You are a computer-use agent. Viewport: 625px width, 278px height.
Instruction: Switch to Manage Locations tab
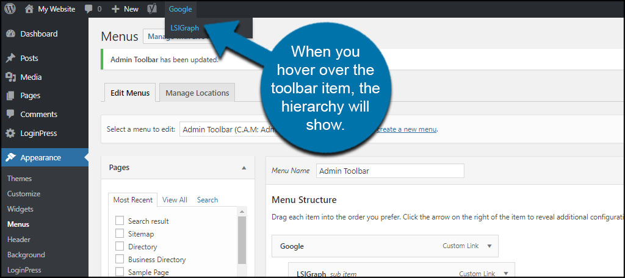point(197,93)
